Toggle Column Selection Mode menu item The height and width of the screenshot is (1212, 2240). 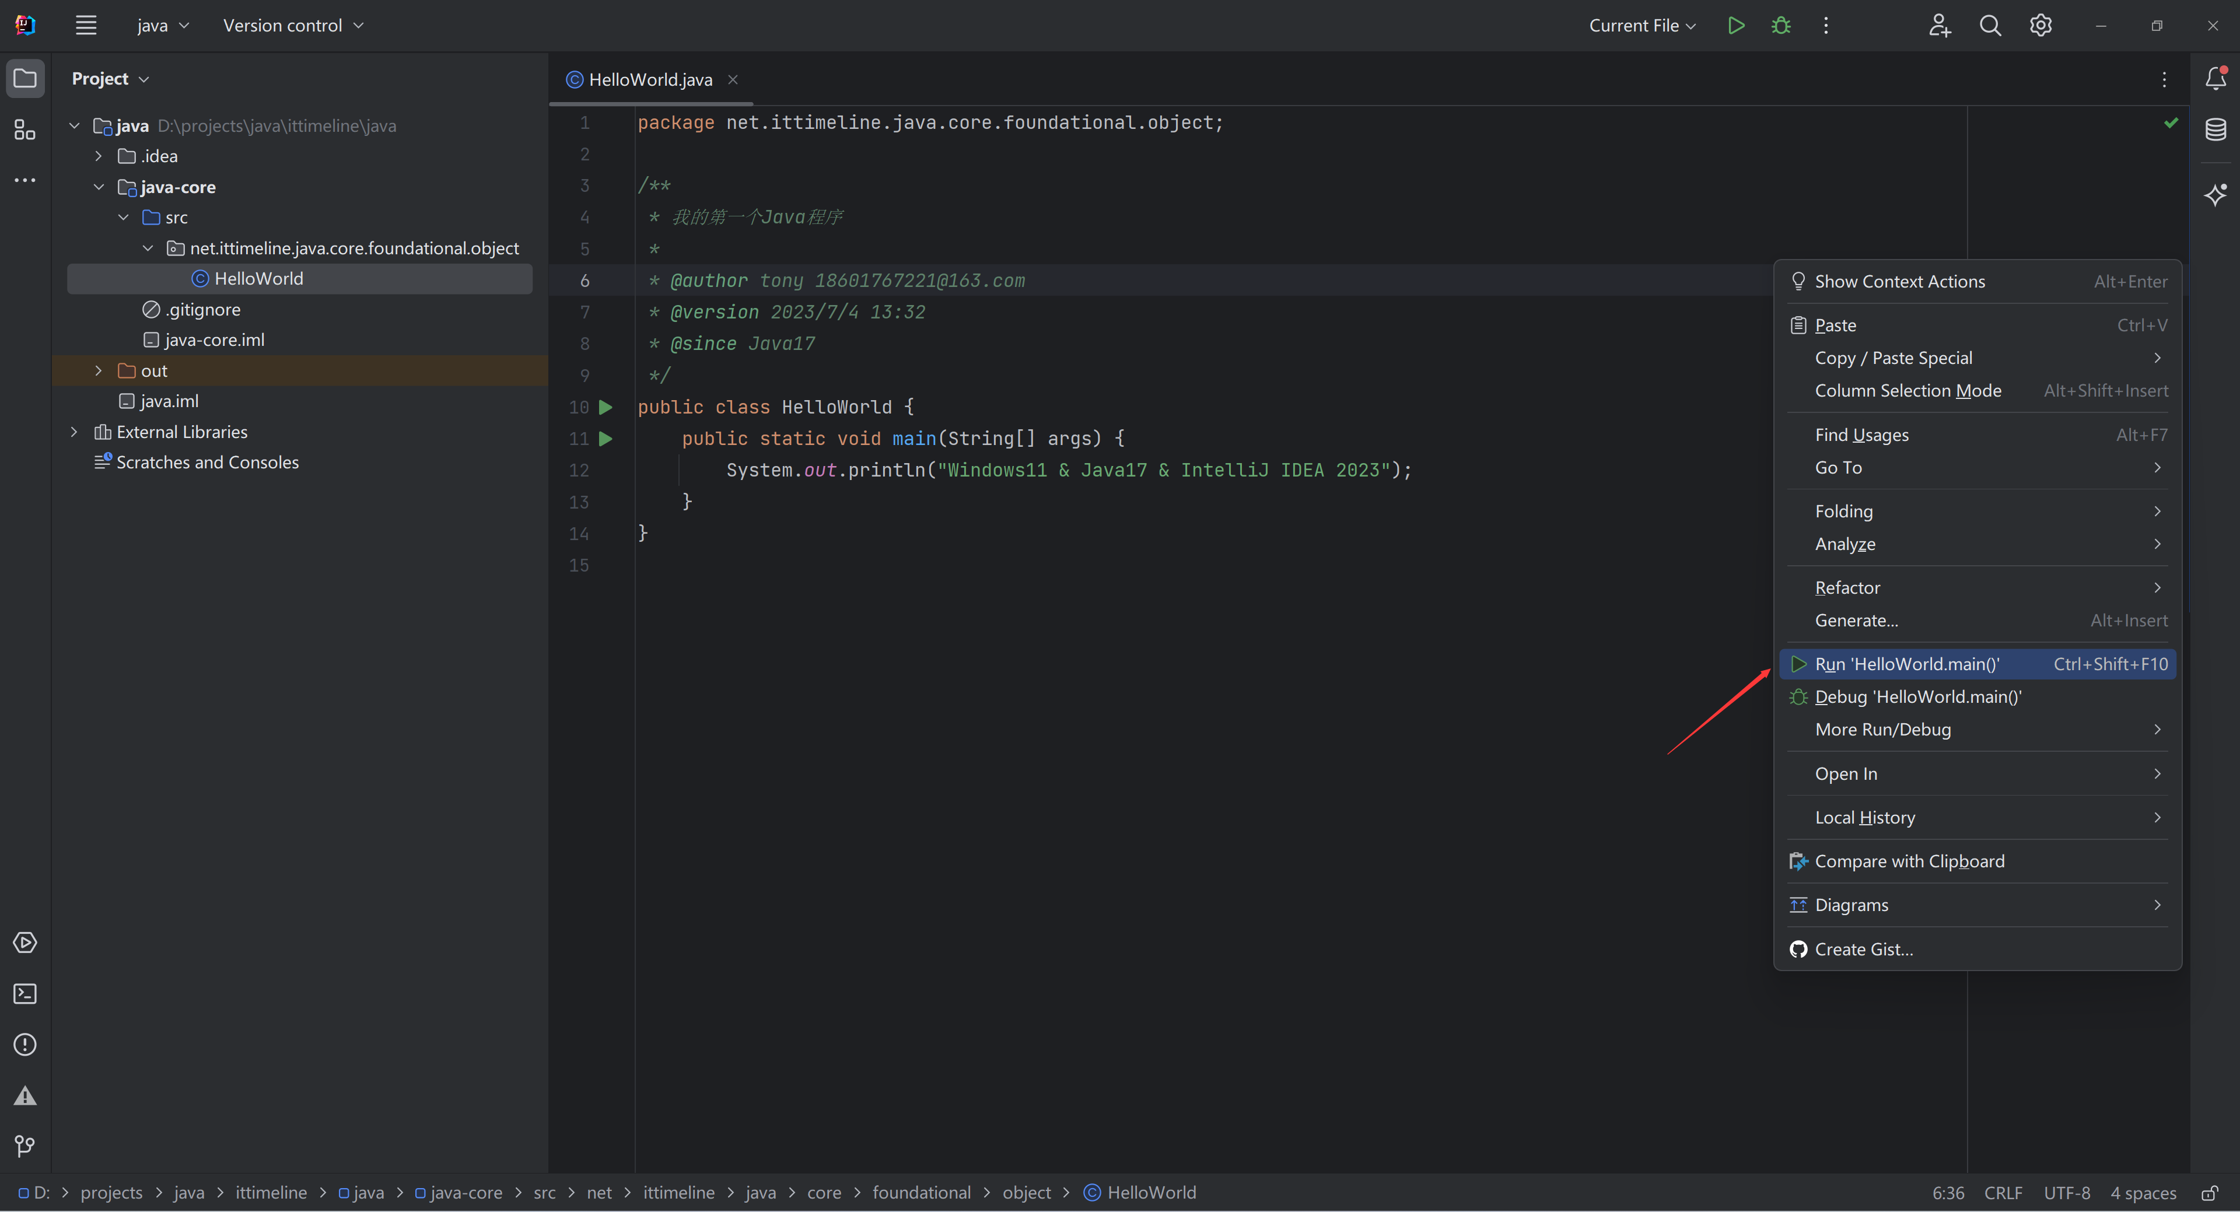point(1978,390)
